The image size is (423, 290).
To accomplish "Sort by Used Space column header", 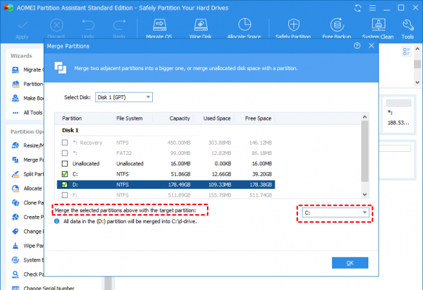I will pos(217,118).
